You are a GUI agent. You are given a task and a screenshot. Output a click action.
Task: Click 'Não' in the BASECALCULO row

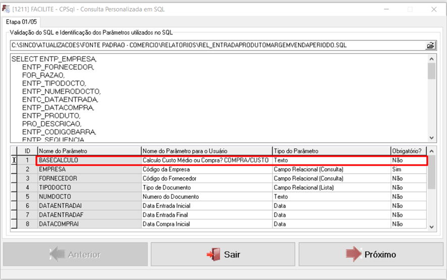point(408,160)
